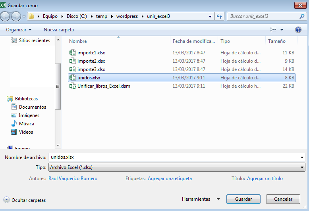
Task: Sort by Tipo column header
Action: coord(225,41)
